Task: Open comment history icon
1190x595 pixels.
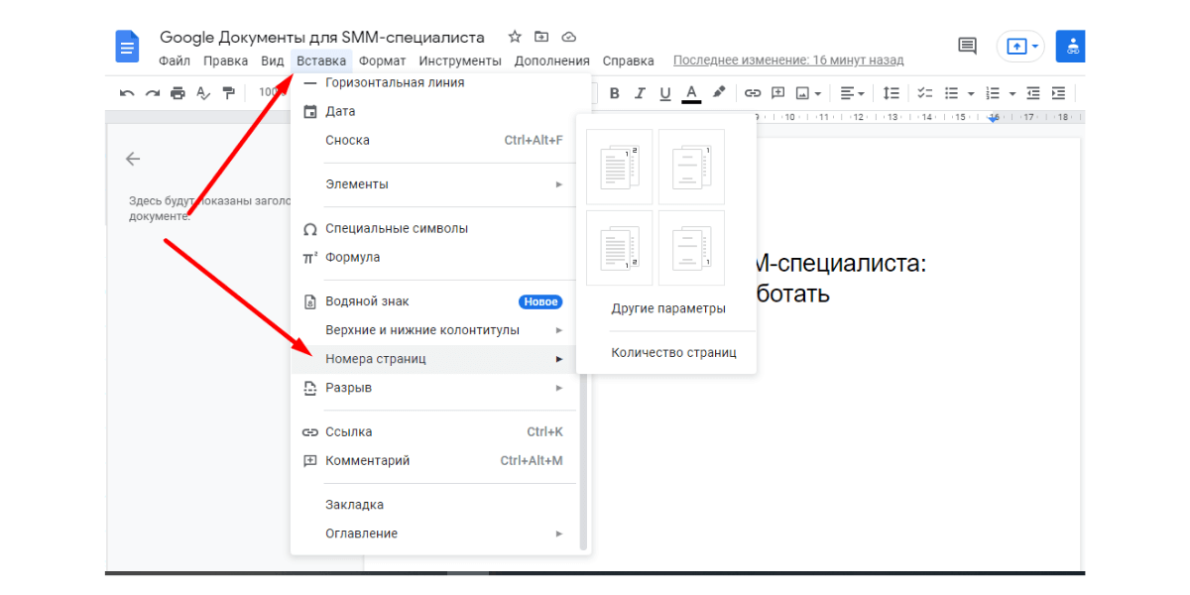Action: click(x=967, y=46)
